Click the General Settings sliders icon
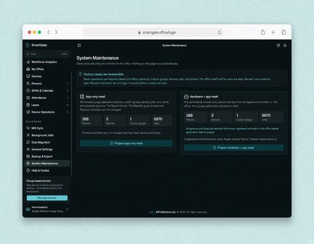This screenshot has height=244, width=314. (x=28, y=149)
